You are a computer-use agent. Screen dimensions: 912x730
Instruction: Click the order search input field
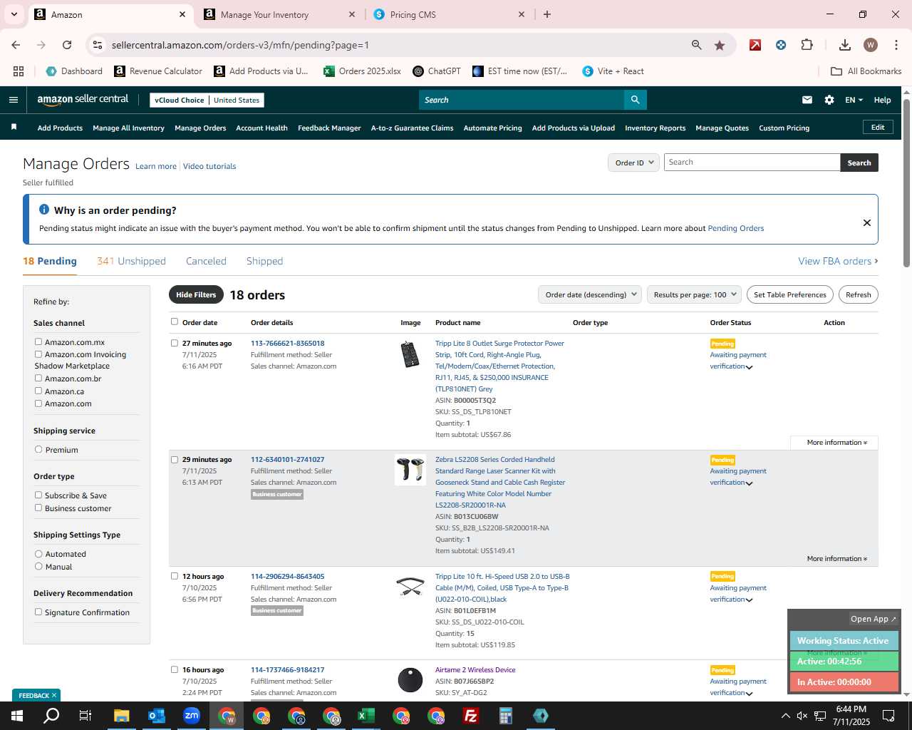pos(752,163)
